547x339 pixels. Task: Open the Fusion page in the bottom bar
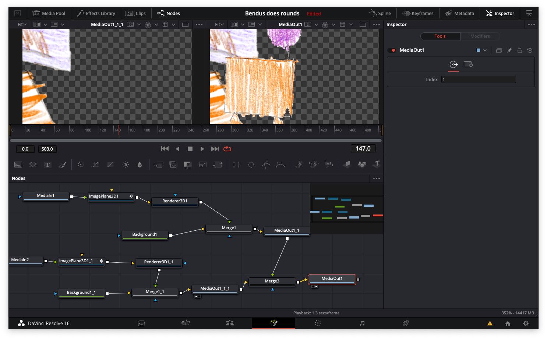[x=273, y=323]
